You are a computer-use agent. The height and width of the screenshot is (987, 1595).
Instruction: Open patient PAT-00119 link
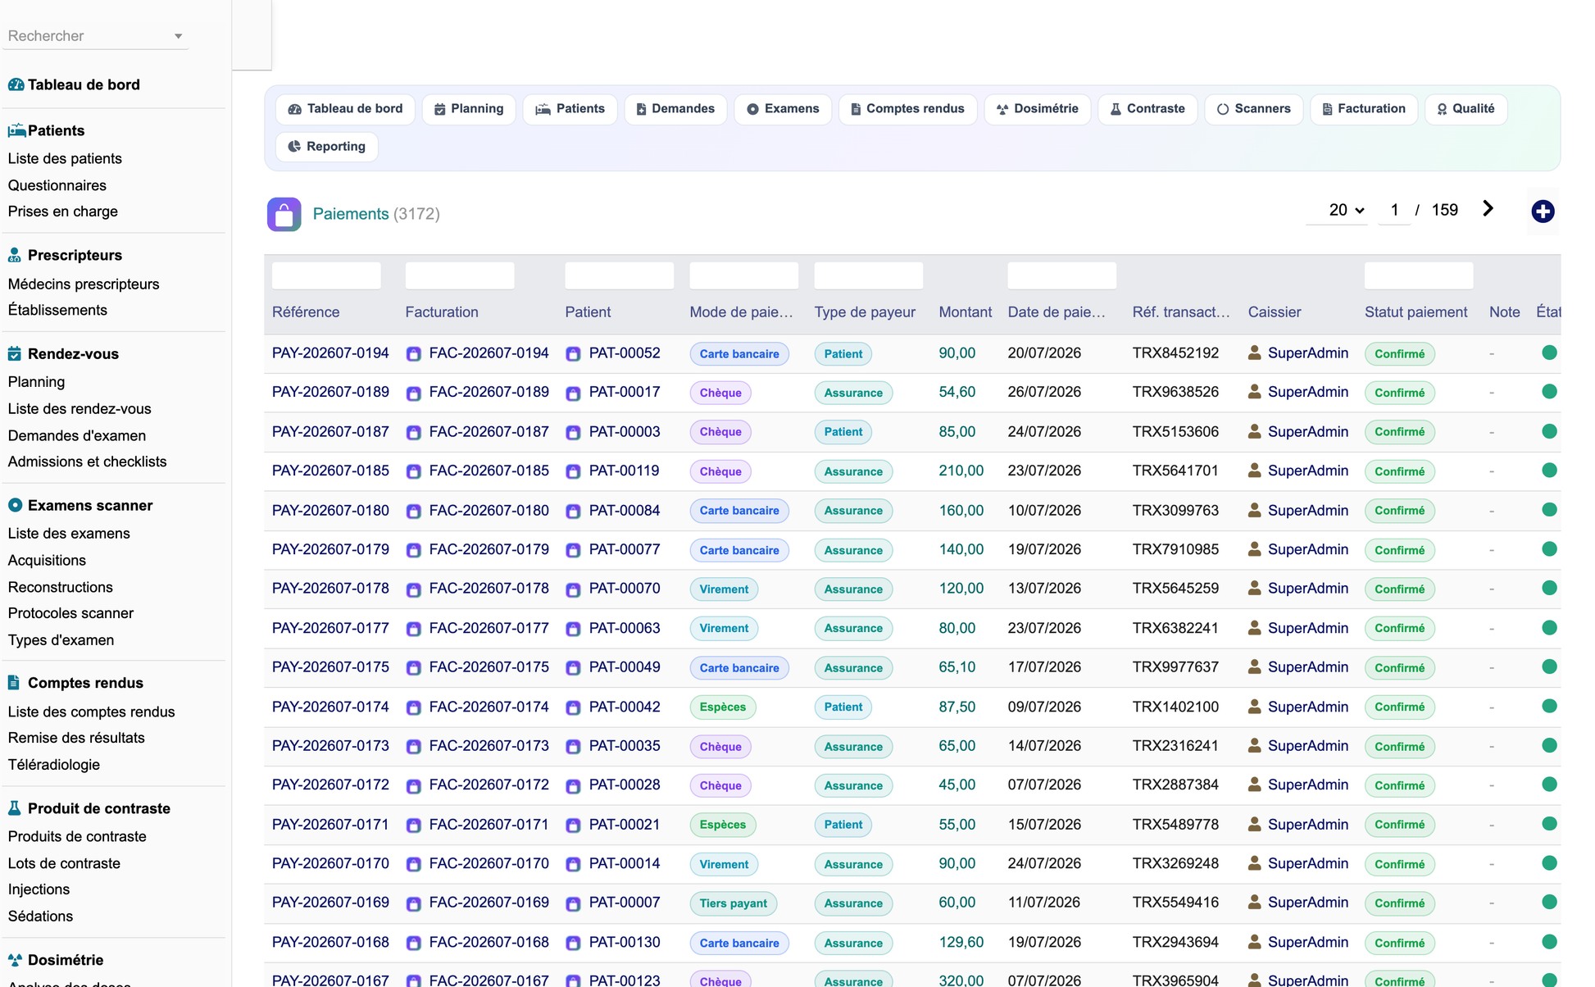pos(625,471)
